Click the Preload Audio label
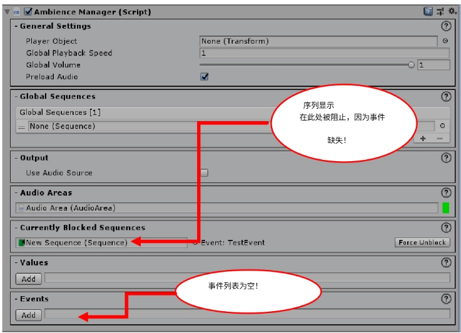The width and height of the screenshot is (461, 333). pyautogui.click(x=52, y=77)
